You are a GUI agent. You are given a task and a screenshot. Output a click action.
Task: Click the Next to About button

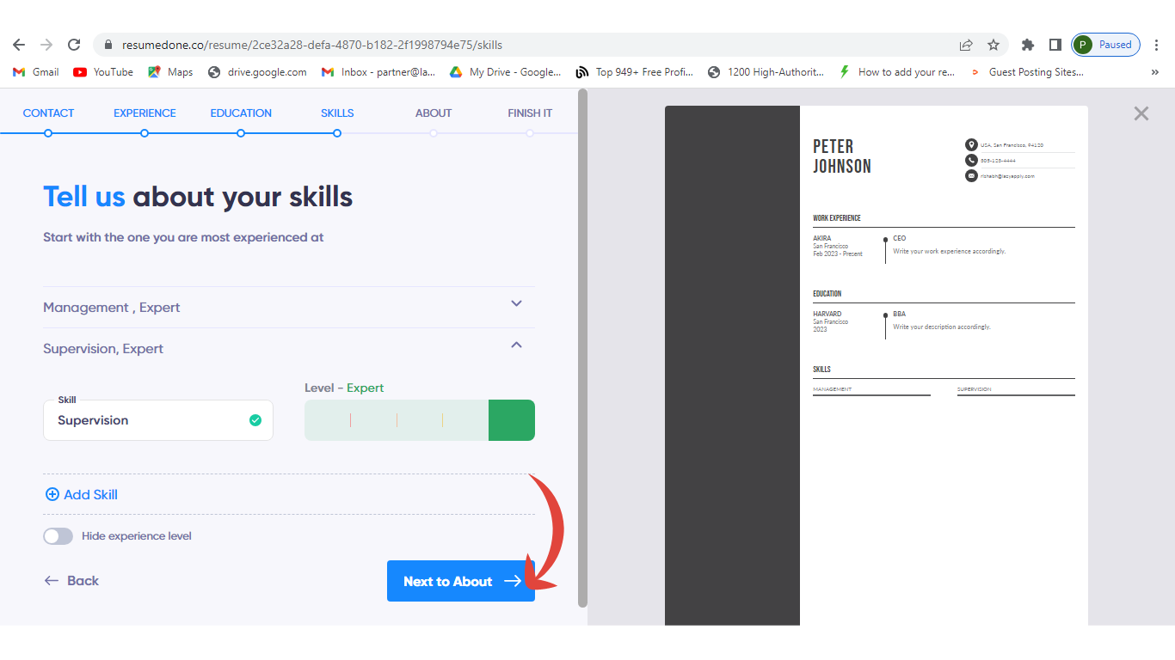click(x=461, y=581)
